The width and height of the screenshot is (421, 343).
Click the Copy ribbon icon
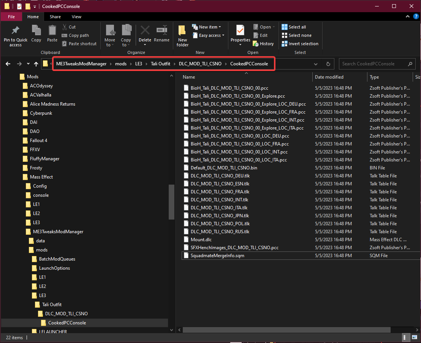tap(36, 30)
